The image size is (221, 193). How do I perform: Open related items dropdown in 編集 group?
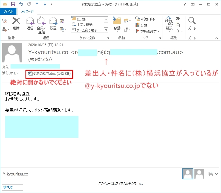coord(179,25)
